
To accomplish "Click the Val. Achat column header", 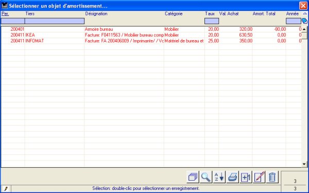I will click(x=229, y=14).
